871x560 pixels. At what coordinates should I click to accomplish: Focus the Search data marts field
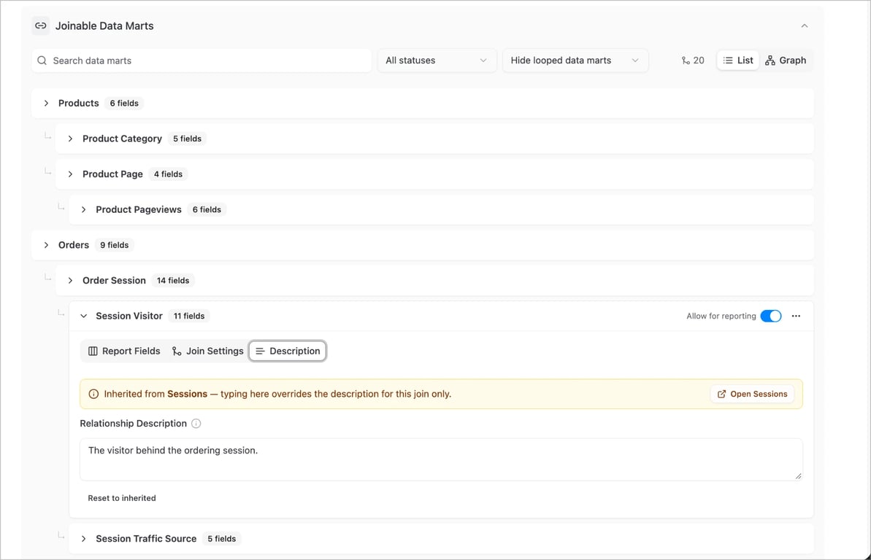pos(202,61)
